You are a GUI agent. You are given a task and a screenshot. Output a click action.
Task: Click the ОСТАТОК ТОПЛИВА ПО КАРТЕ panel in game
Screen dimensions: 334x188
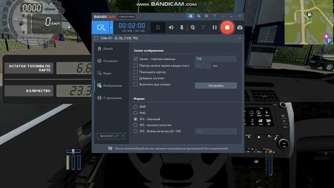(29, 68)
